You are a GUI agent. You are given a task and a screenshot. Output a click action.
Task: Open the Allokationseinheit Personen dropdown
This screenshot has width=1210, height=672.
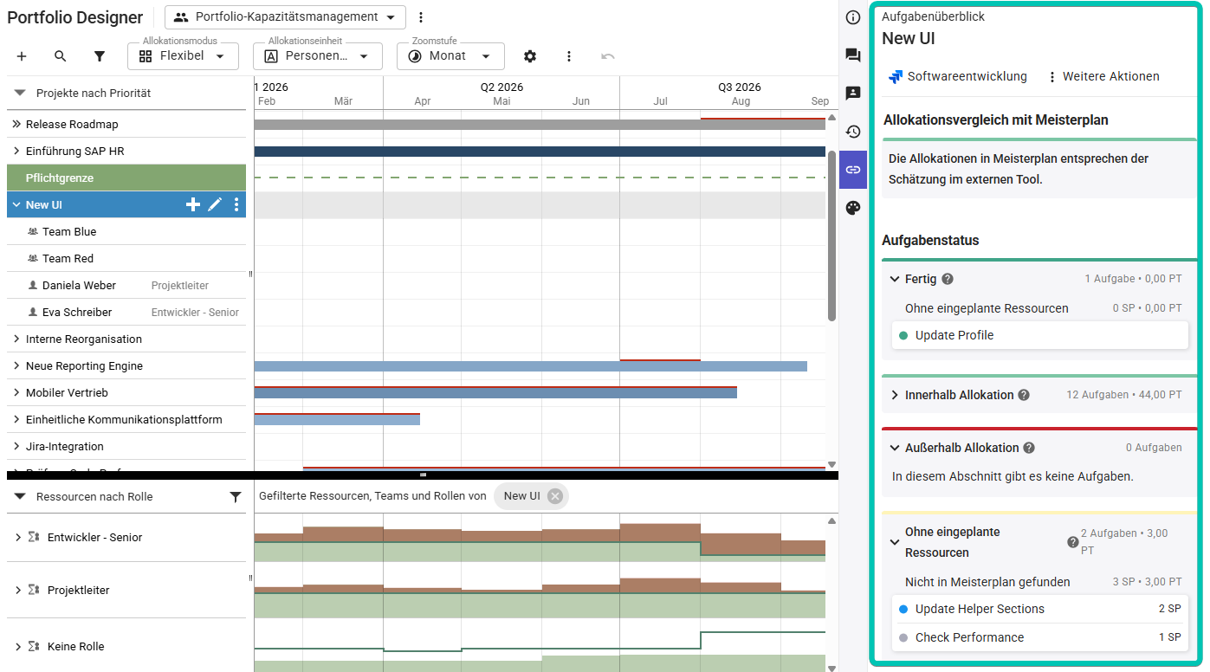click(x=317, y=56)
